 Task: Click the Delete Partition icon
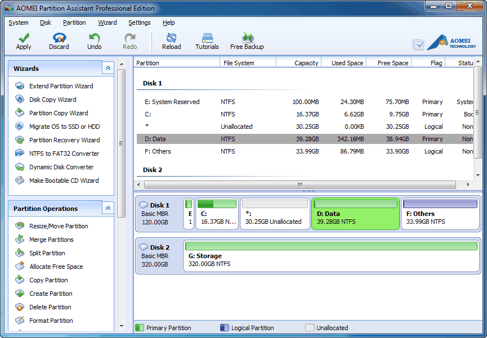tap(20, 307)
